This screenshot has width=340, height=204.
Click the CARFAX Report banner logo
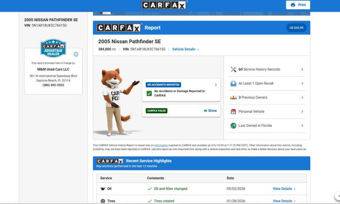point(119,28)
